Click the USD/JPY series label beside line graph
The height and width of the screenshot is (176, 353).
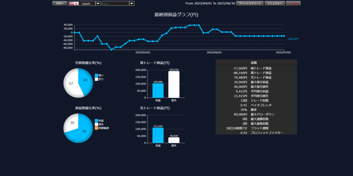pos(293,39)
